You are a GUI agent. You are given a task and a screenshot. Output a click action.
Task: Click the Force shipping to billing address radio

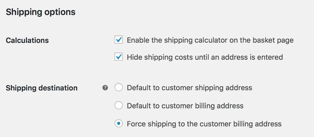click(119, 124)
